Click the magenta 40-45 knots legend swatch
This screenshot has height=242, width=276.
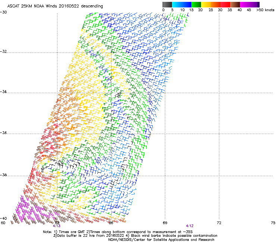pos(245,4)
